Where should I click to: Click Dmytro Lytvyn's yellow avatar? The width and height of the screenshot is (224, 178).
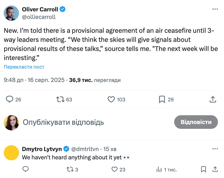pyautogui.click(x=12, y=153)
